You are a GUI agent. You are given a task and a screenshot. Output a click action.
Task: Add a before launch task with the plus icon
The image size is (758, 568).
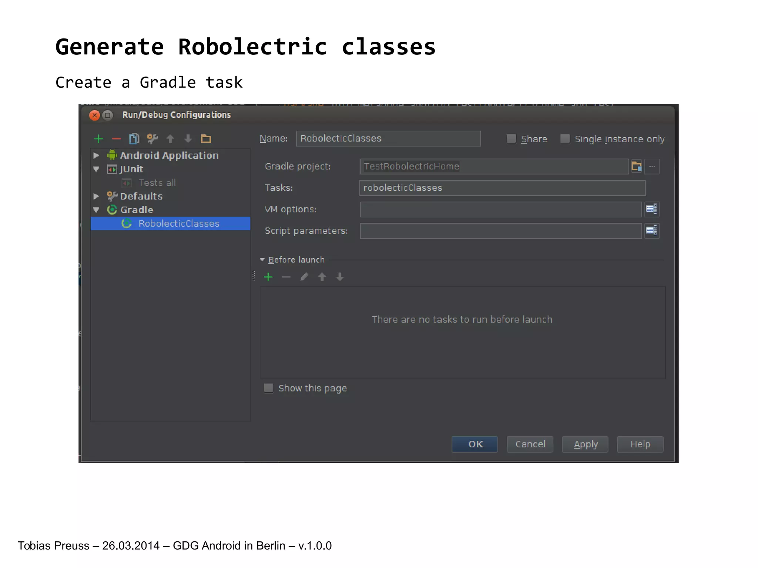[268, 277]
